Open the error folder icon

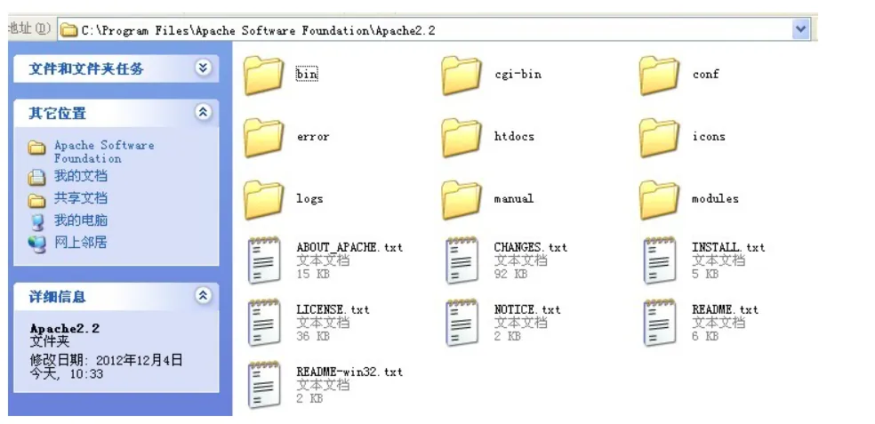point(264,138)
